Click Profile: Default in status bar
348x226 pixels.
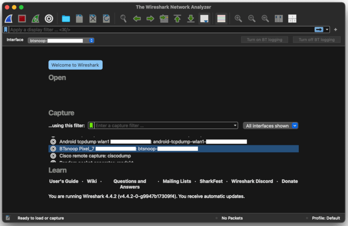326,218
